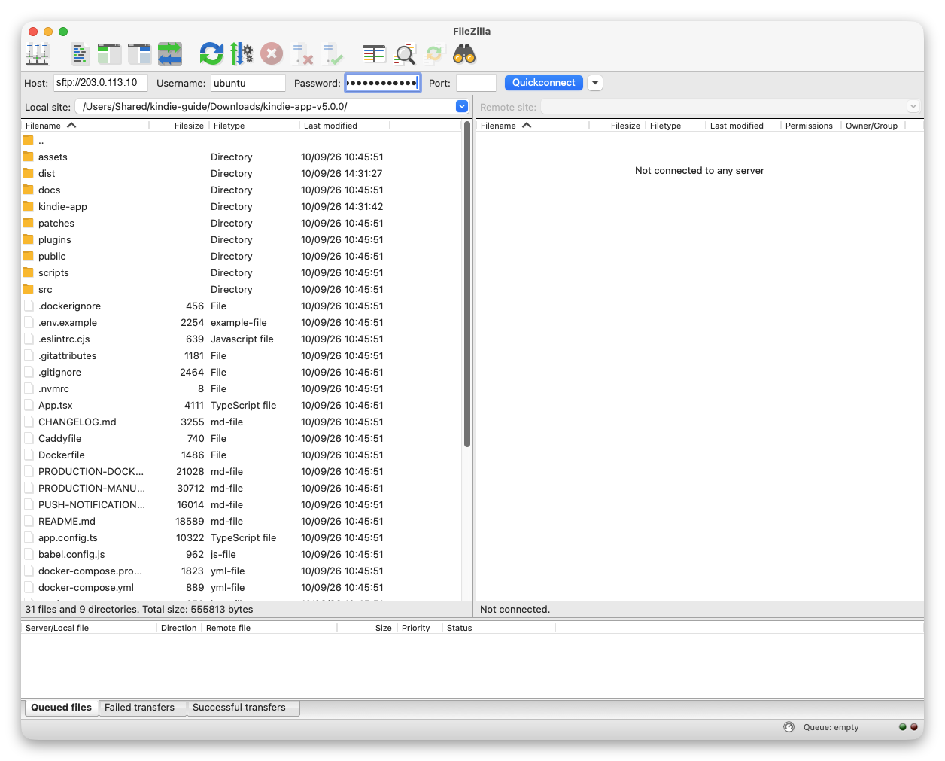Toggle transfer queue display icon
The width and height of the screenshot is (945, 761).
[170, 53]
